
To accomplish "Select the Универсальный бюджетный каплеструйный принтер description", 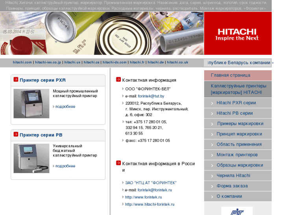I will (75, 151).
